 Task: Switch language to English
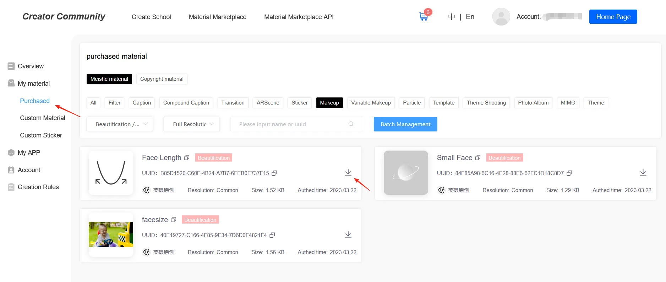point(470,17)
